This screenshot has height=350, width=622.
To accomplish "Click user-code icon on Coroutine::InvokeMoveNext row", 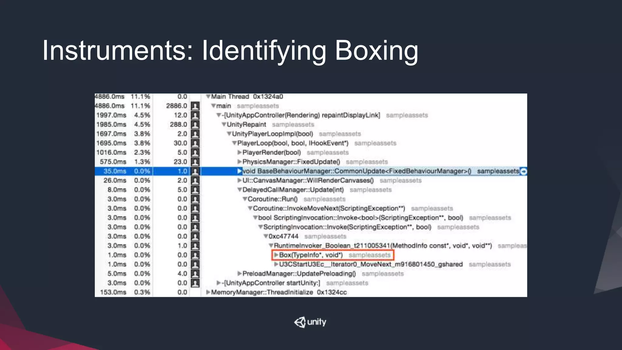I will coord(195,208).
